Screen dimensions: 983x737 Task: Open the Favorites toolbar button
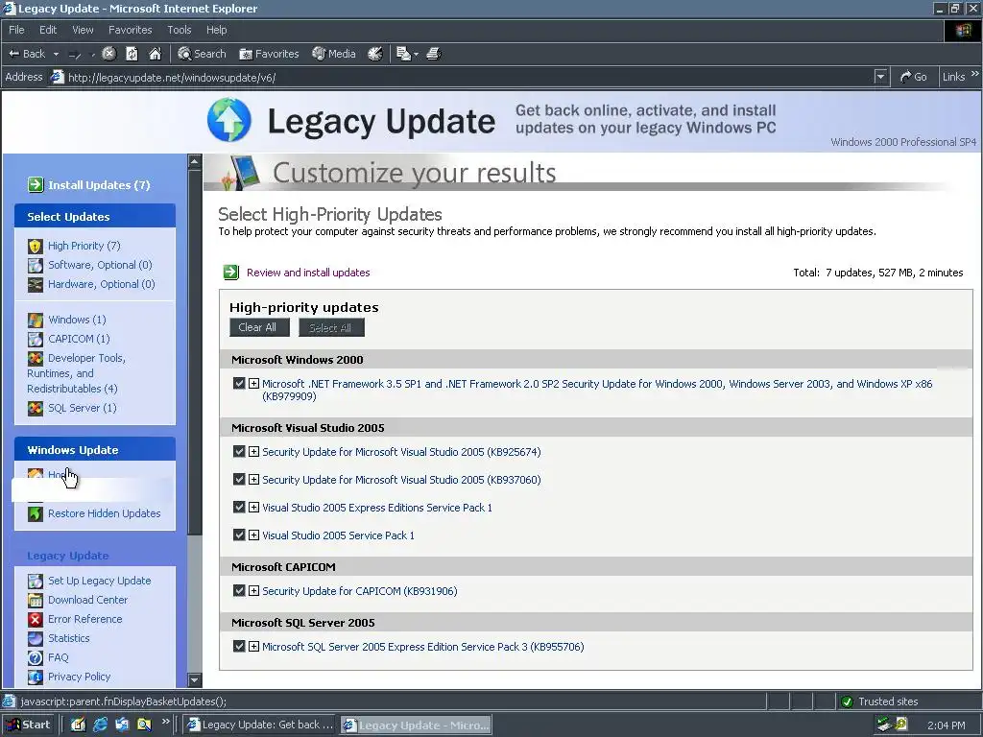click(x=269, y=54)
